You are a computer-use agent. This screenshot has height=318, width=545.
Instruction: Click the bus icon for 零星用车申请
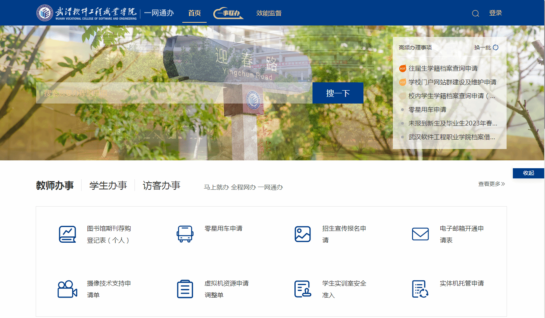click(x=185, y=234)
